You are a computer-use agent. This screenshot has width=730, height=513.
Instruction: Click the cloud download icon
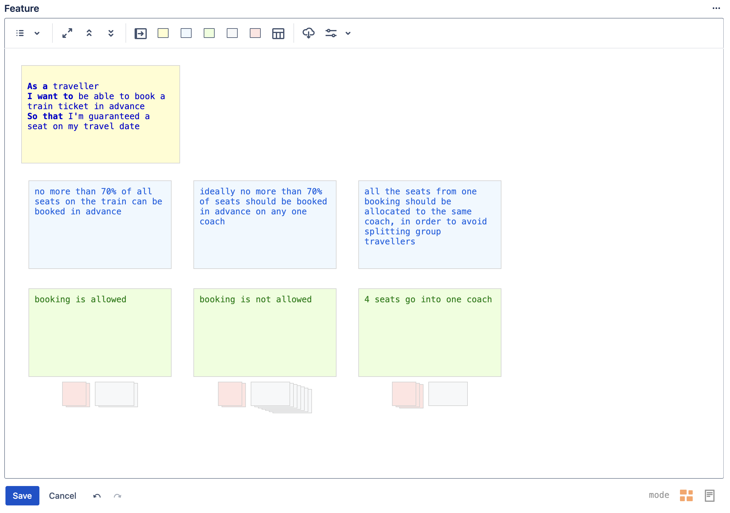pos(308,33)
